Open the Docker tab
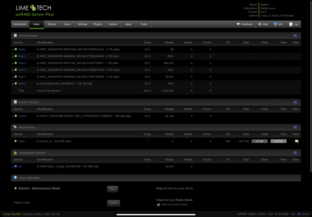This screenshot has height=217, width=312. 113,24
